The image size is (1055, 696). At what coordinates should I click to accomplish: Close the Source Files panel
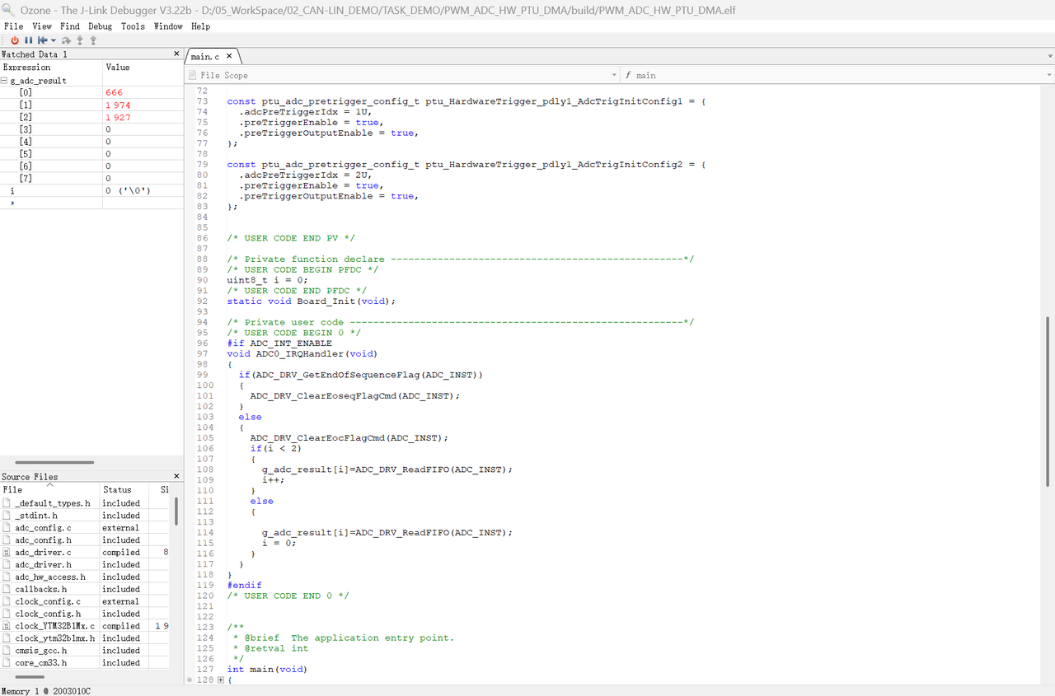coord(176,476)
